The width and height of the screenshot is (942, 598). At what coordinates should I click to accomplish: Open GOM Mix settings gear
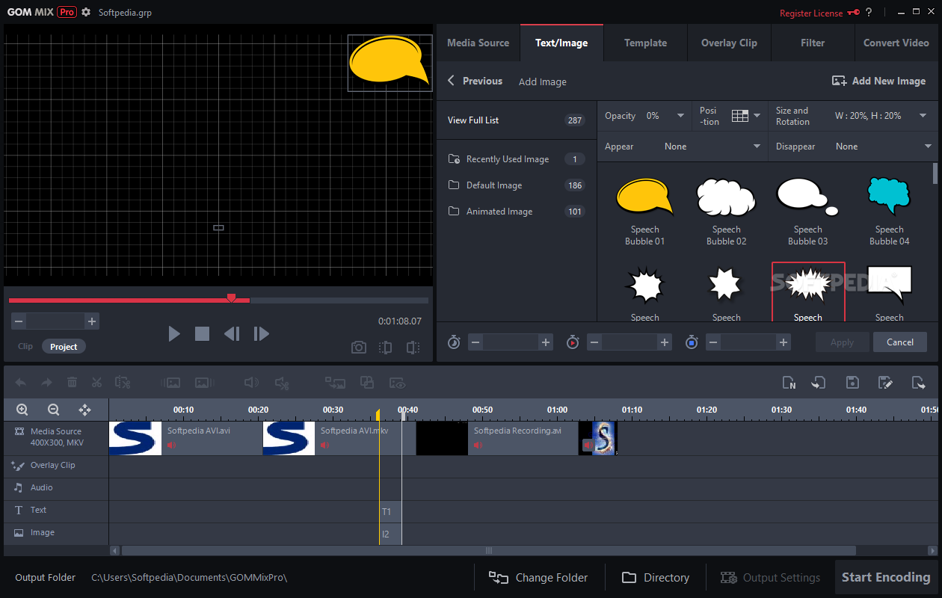pyautogui.click(x=86, y=13)
